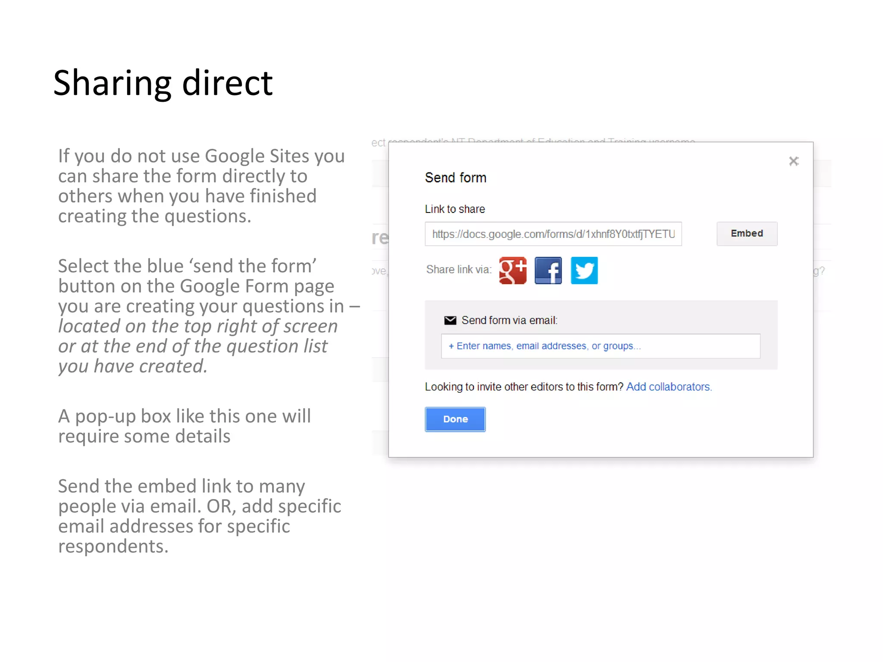Viewport: 883px width, 662px height.
Task: Click the paragraph starting 'A pop-up box like this'
Action: (185, 426)
